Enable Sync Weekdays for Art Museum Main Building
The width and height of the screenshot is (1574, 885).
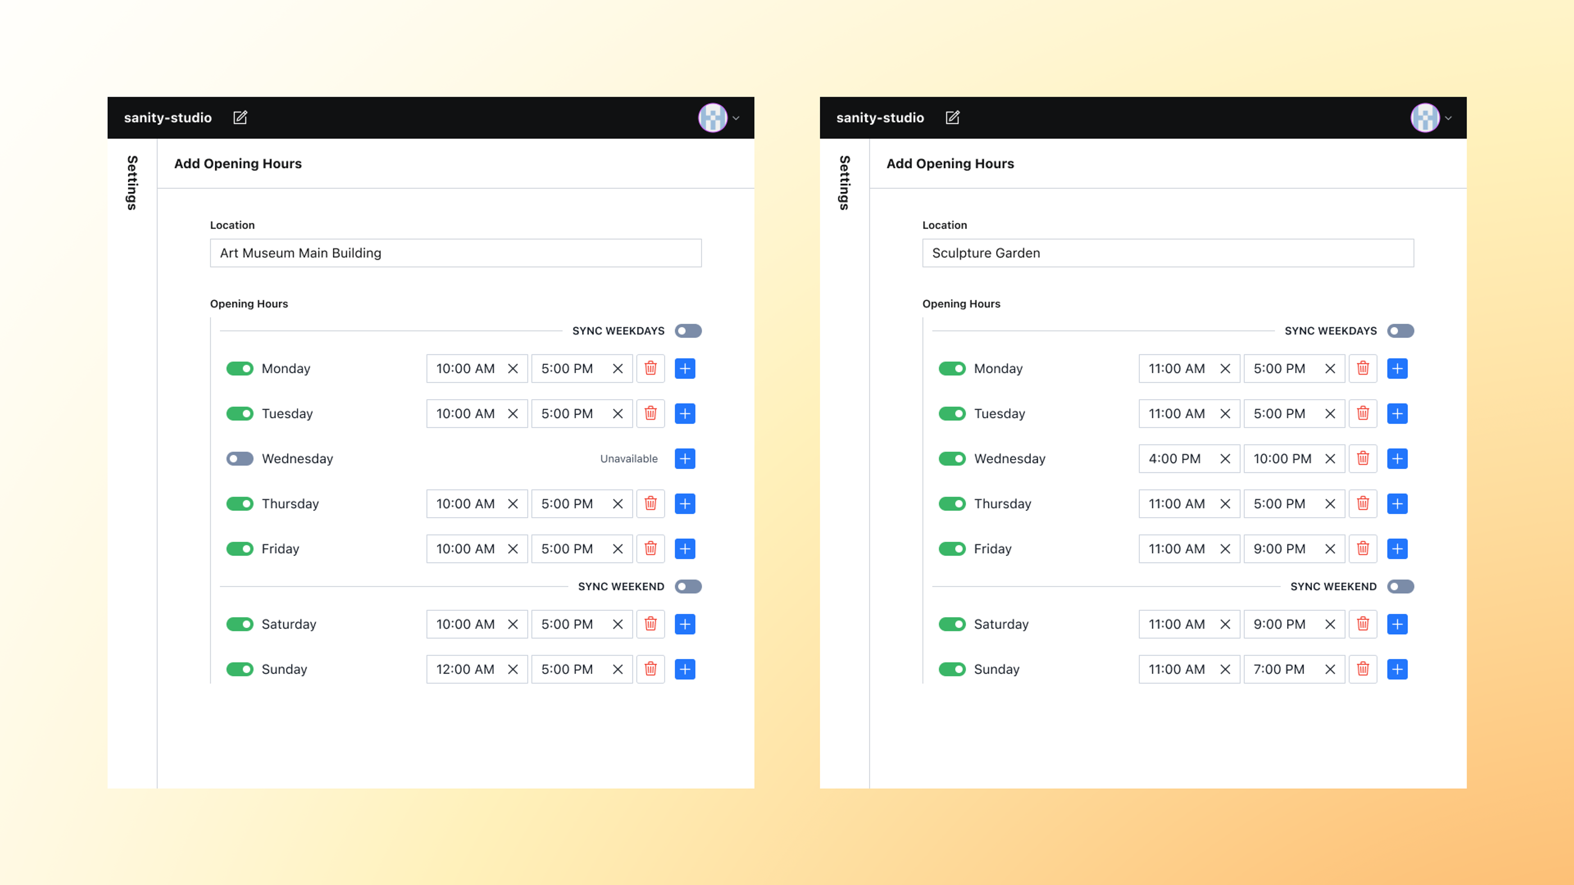pos(688,331)
